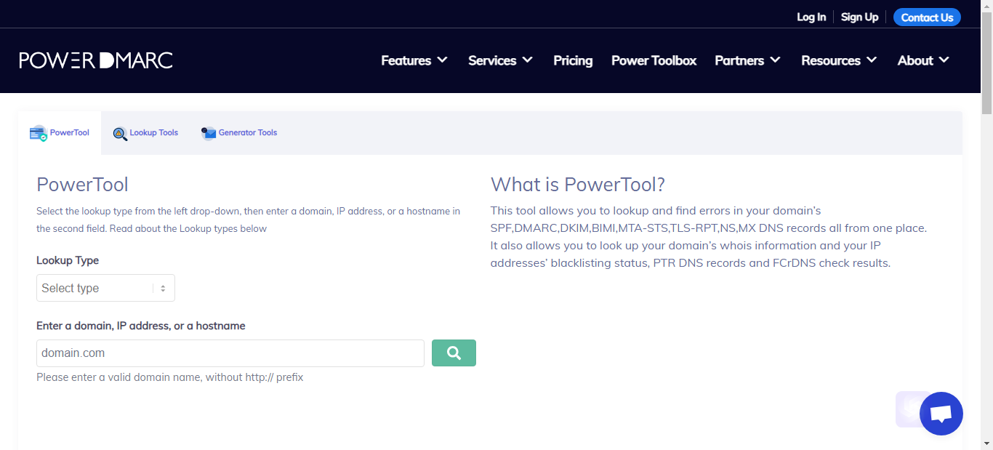Open the Resources menu
Viewport: 993px width, 450px height.
point(839,60)
